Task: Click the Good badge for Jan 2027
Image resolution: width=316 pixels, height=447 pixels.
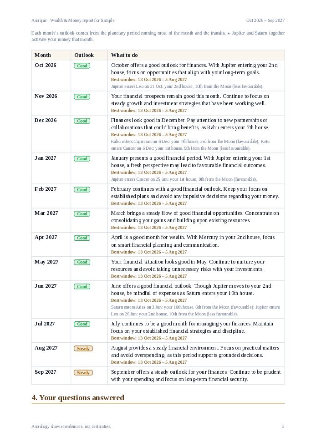Action: click(82, 159)
